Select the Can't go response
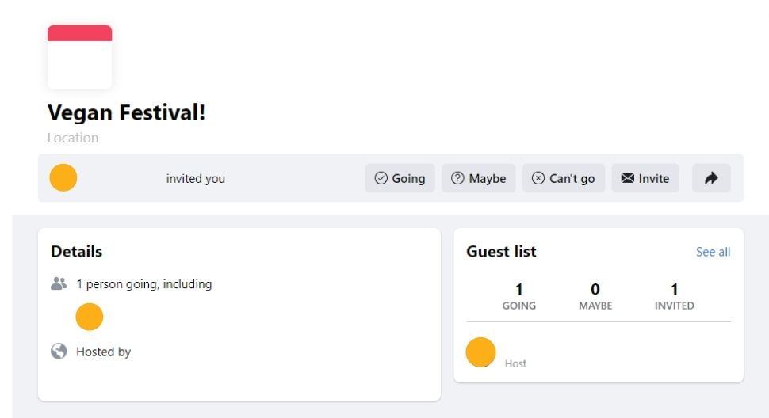Viewport: 769px width, 418px height. [563, 178]
